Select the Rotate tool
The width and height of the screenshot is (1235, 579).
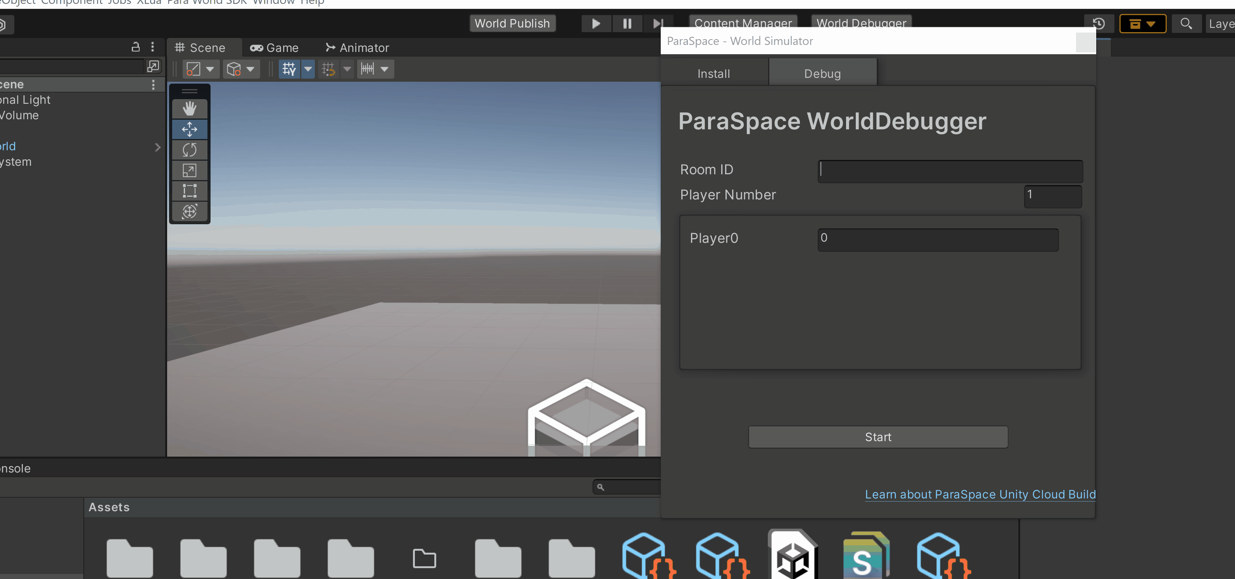189,150
